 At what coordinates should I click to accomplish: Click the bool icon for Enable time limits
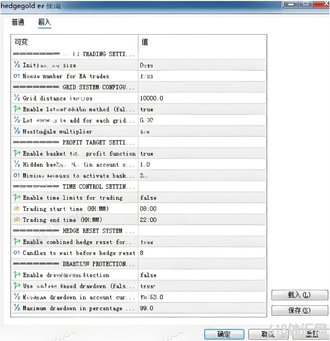tap(17, 197)
